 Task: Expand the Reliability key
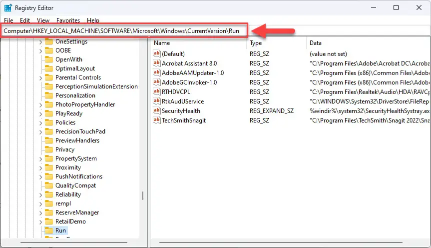point(40,194)
